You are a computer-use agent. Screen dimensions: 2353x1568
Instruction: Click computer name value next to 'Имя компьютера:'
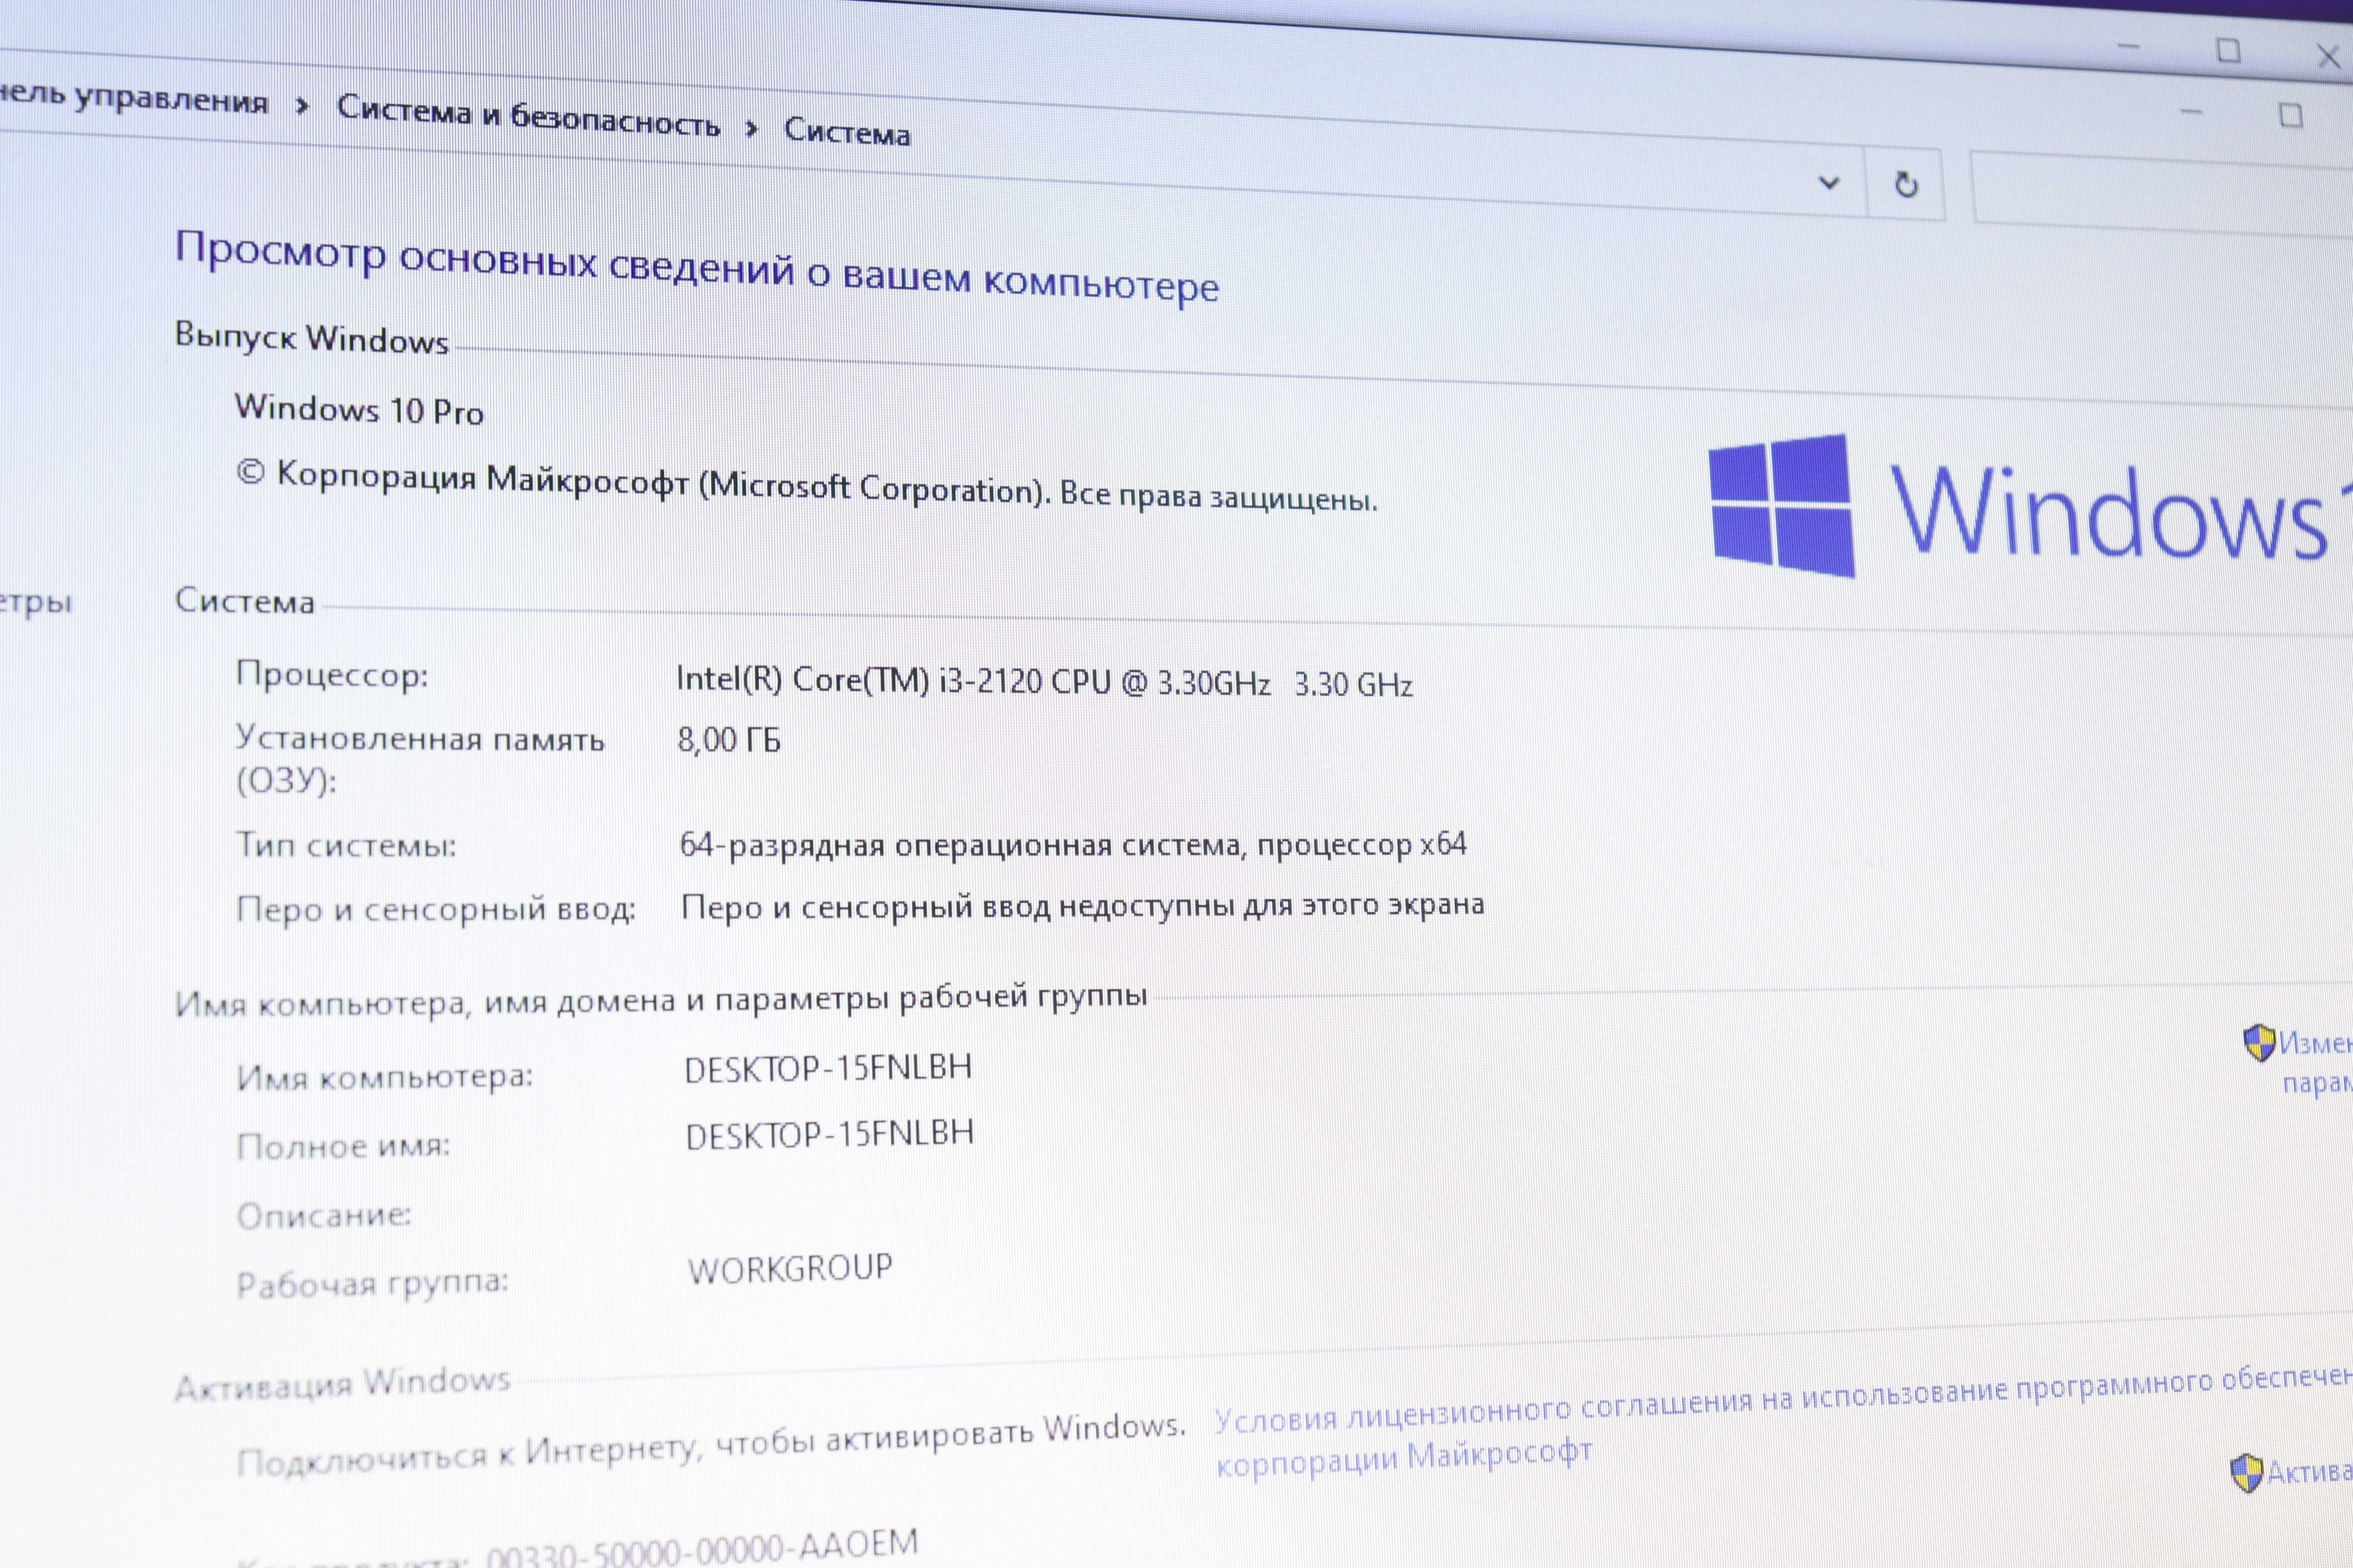point(828,1068)
